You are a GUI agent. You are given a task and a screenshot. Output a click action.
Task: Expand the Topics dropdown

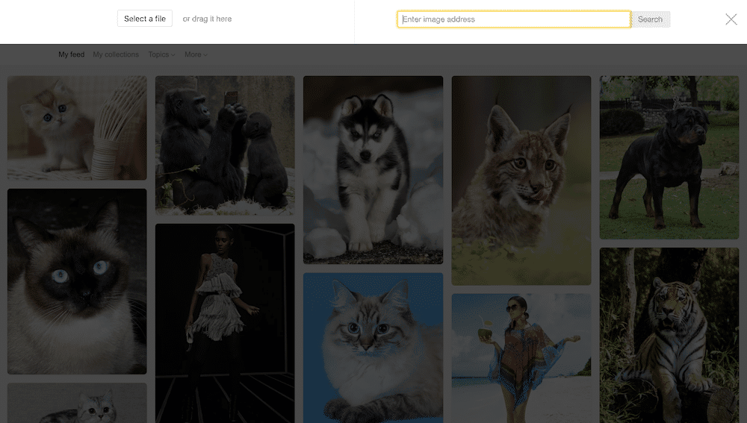(x=161, y=54)
